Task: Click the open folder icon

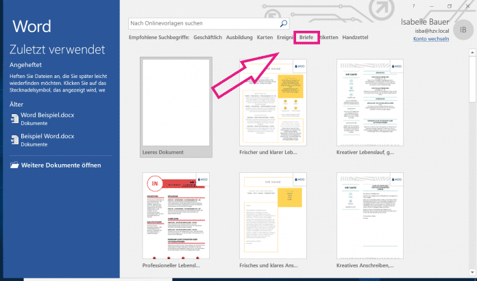Action: [x=14, y=165]
